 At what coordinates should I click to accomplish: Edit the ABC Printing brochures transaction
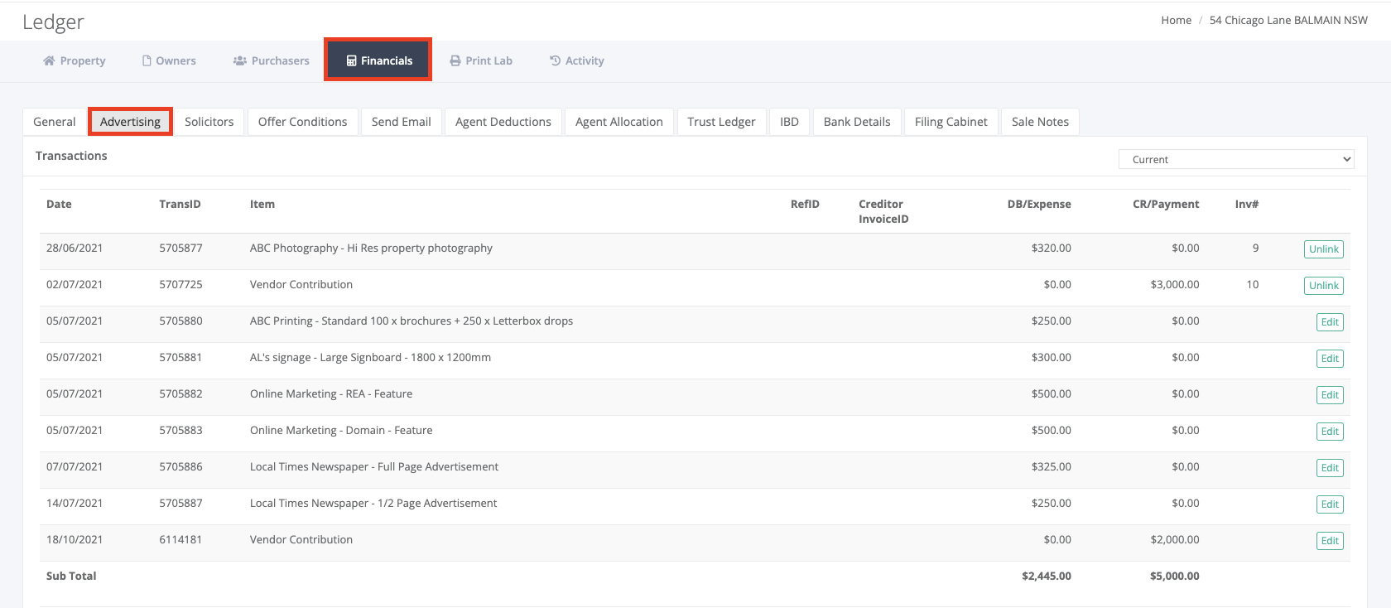tap(1330, 322)
